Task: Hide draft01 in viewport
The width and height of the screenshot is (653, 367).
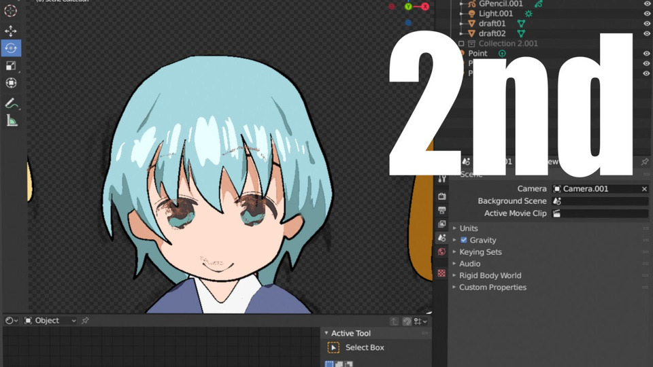Action: pos(647,24)
